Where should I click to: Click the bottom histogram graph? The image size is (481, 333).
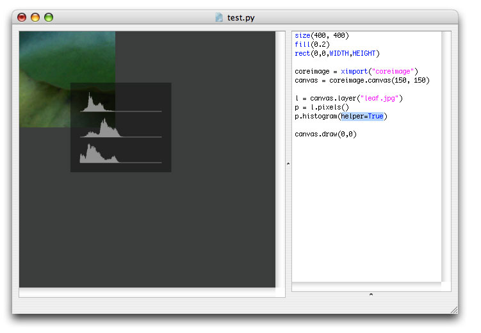click(121, 153)
